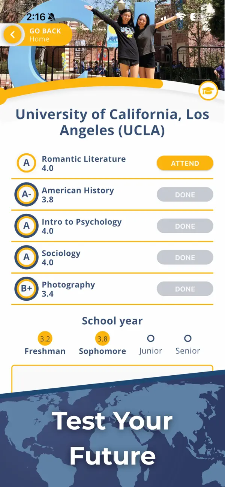Tap the B+ grade badge for Photography
Screen dimensions: 225x487
(x=26, y=289)
